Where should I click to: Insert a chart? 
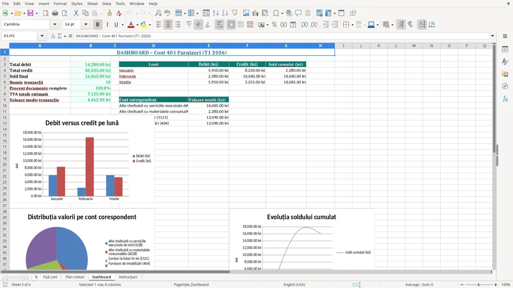(256, 13)
